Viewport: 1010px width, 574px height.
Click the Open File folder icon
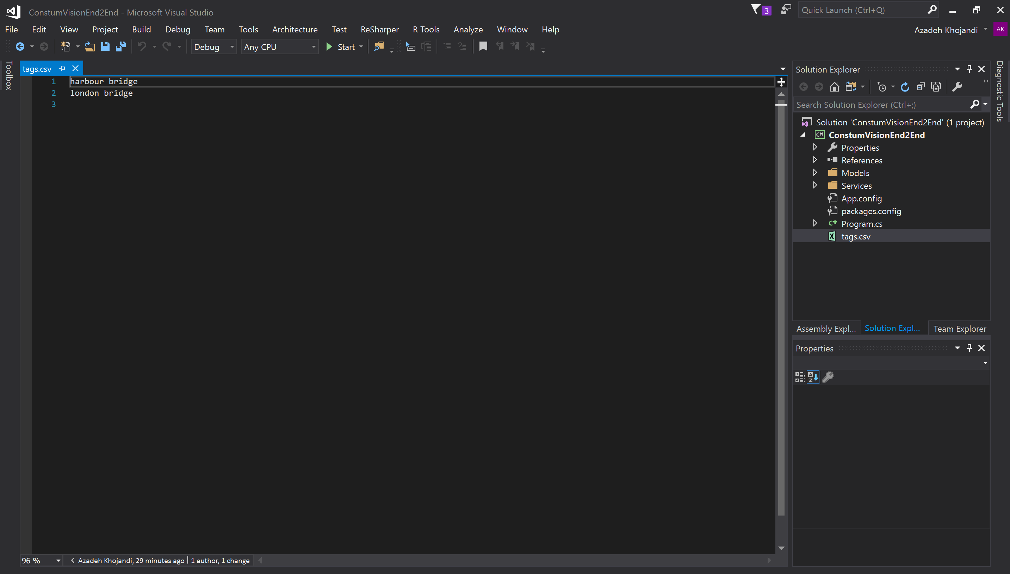tap(89, 46)
